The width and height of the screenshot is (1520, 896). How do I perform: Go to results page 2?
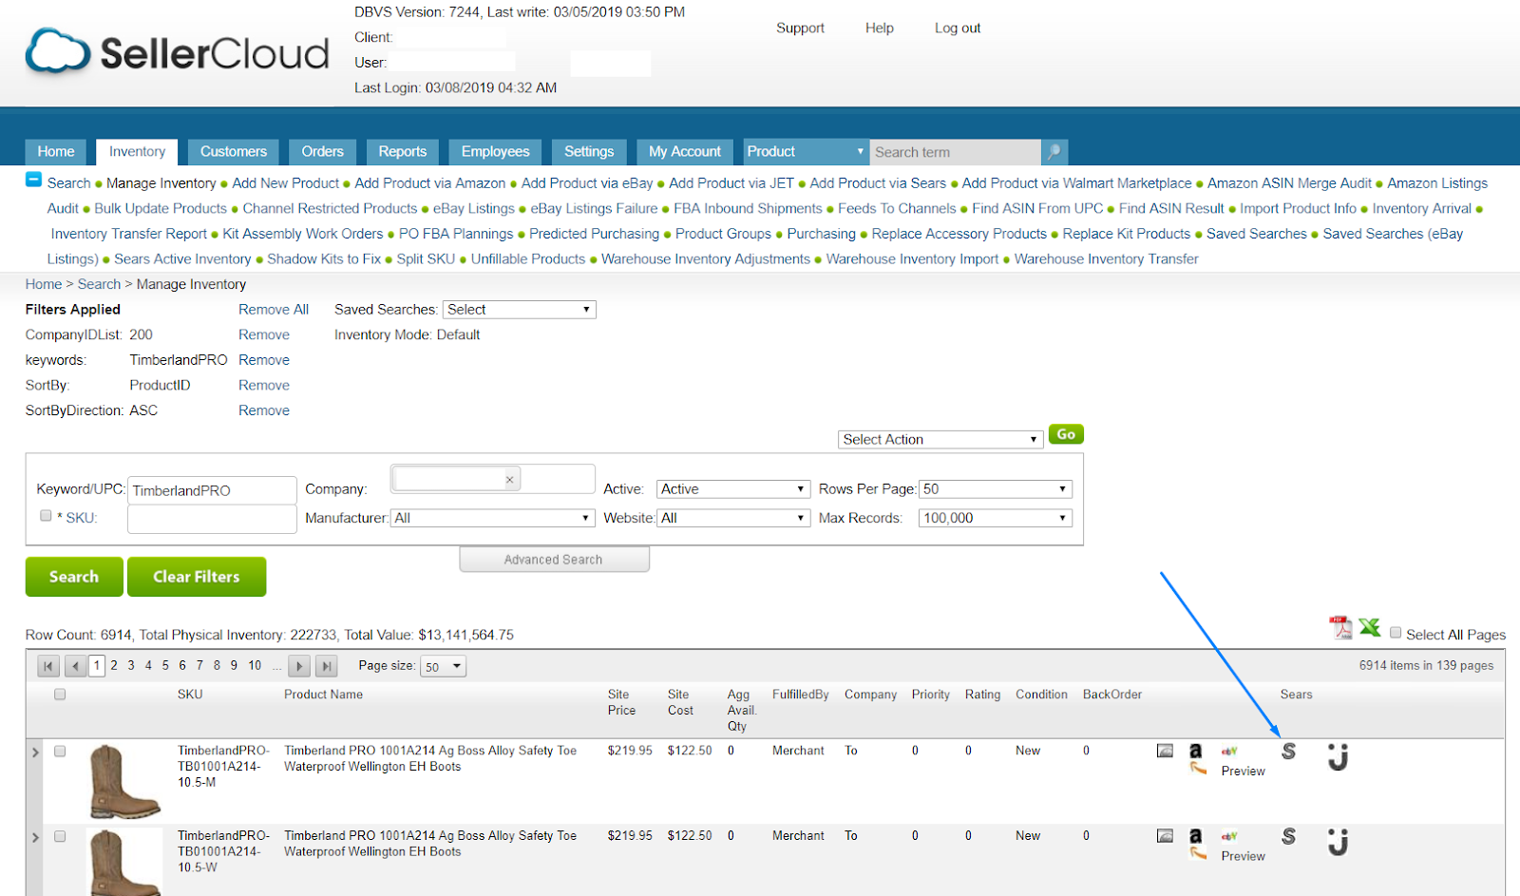[x=114, y=666]
